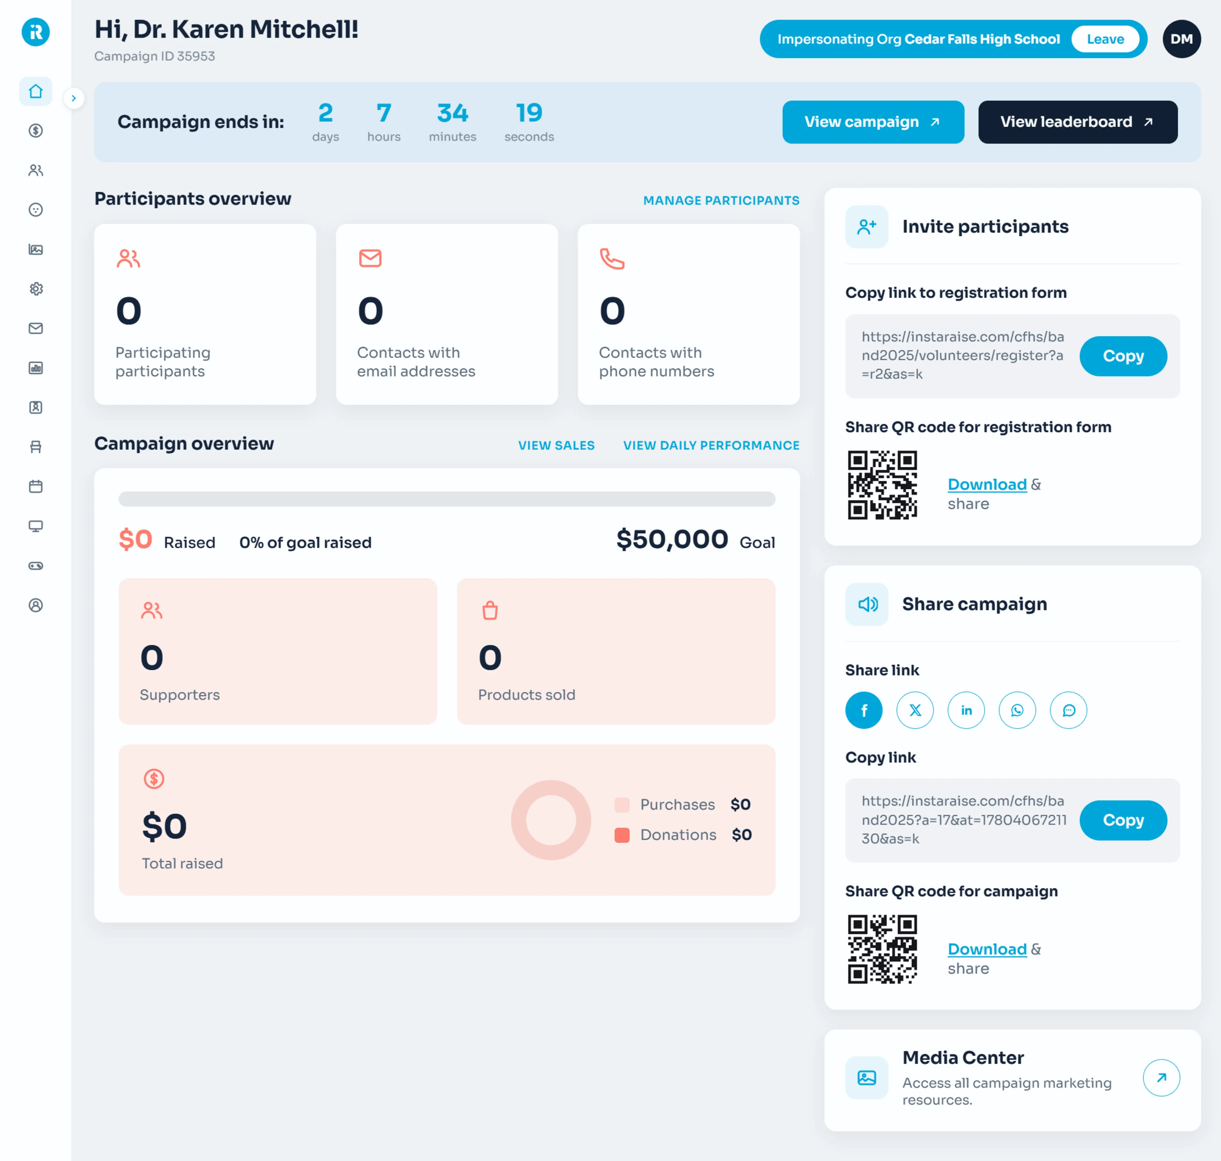Open Manage Participants link
The height and width of the screenshot is (1161, 1221).
point(721,201)
